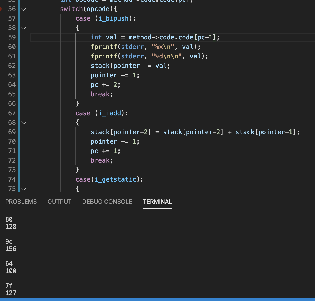Open the PROBLEMS panel tab
This screenshot has height=301, width=315.
tap(21, 202)
